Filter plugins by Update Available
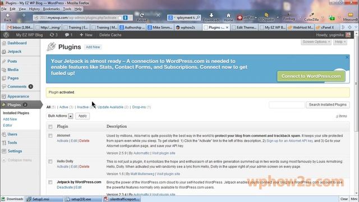Image resolution: width=359 pixels, height=202 pixels. [111, 107]
